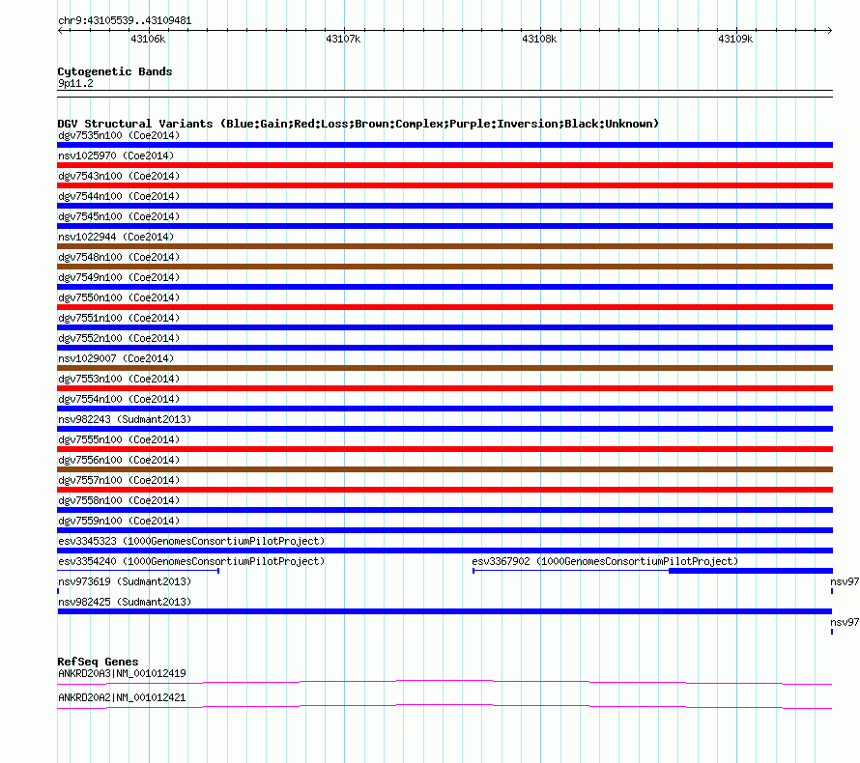The width and height of the screenshot is (860, 763).
Task: Click the dgv7551n100 (Coe2014) label
Action: [119, 318]
